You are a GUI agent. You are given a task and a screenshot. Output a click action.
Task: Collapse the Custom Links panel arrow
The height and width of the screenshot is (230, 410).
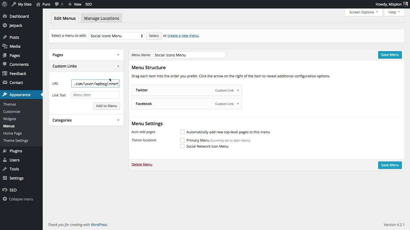tap(118, 66)
